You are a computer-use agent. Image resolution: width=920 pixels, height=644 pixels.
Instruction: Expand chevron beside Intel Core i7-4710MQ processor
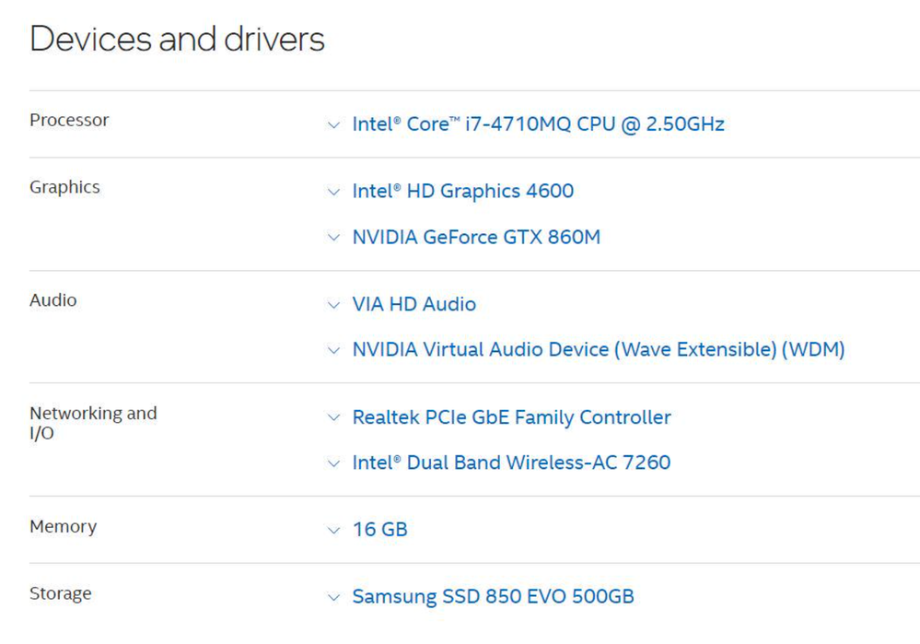coord(333,125)
